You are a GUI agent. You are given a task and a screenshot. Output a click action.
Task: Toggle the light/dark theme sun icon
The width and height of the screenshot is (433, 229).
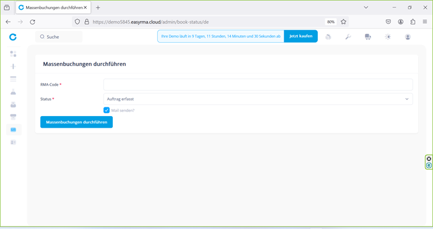click(x=388, y=36)
